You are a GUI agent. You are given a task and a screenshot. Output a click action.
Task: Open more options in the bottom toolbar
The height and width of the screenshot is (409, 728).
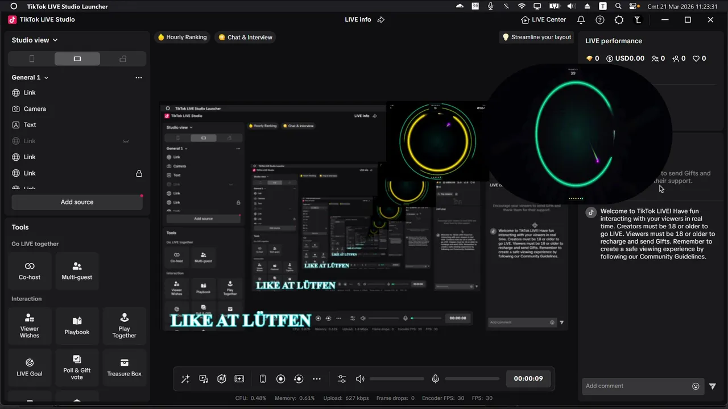[x=317, y=379]
